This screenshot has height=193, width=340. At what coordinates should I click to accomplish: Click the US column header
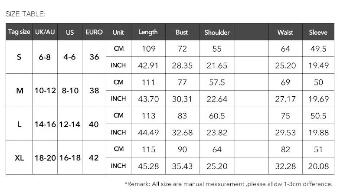70,32
